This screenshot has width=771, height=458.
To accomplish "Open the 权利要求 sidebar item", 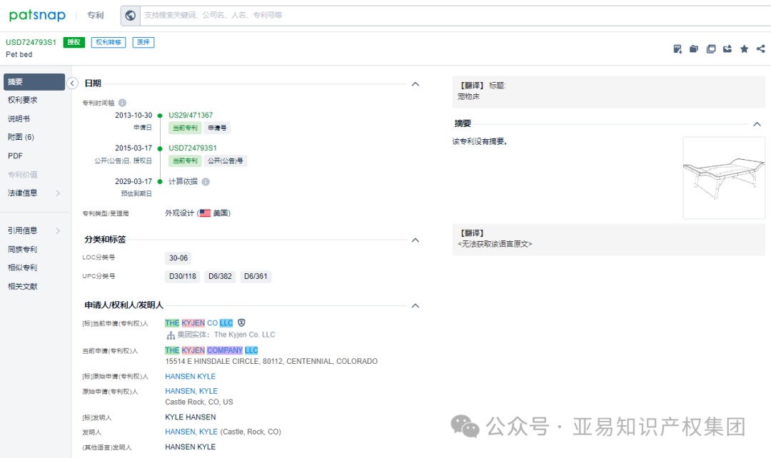I will click(x=23, y=101).
